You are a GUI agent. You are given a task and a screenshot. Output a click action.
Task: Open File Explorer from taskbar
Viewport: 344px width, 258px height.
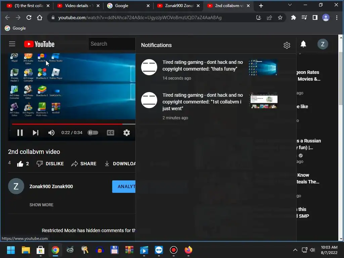pos(26,250)
